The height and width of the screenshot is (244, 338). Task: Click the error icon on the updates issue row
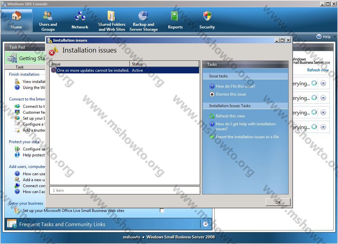[53, 70]
